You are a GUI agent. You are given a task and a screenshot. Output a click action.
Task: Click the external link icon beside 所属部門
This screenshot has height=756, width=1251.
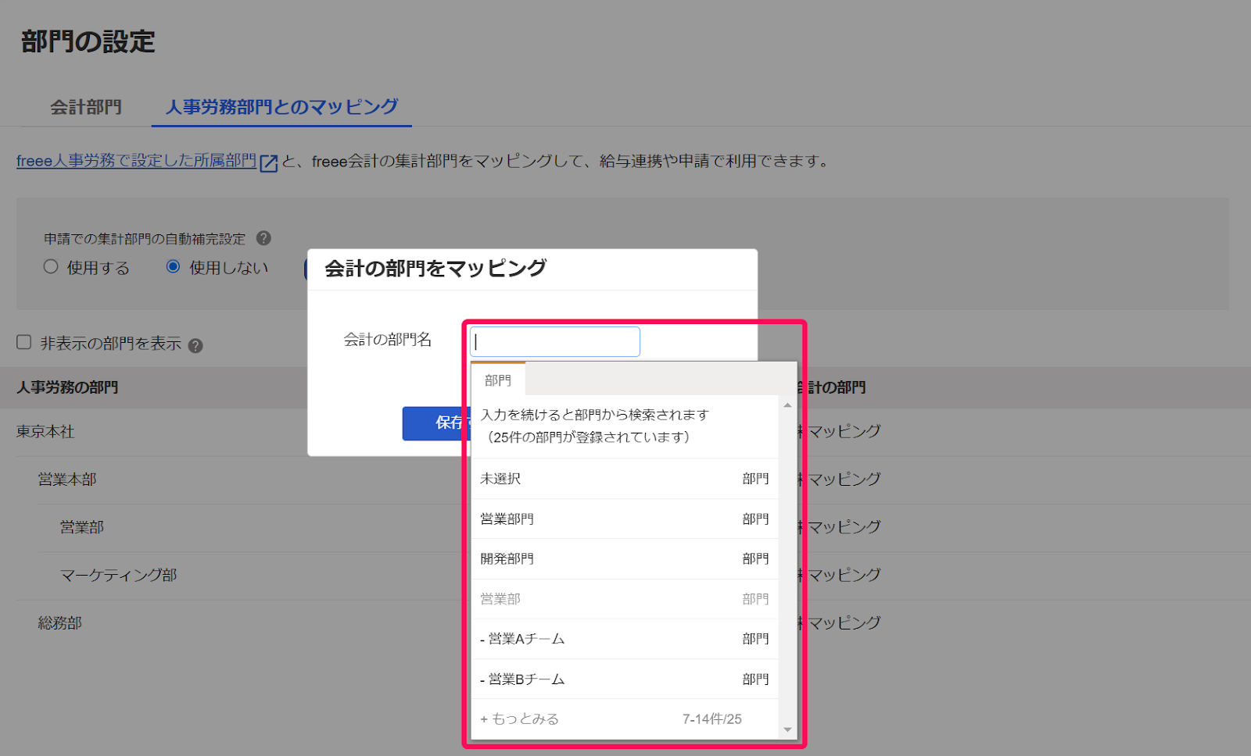268,162
